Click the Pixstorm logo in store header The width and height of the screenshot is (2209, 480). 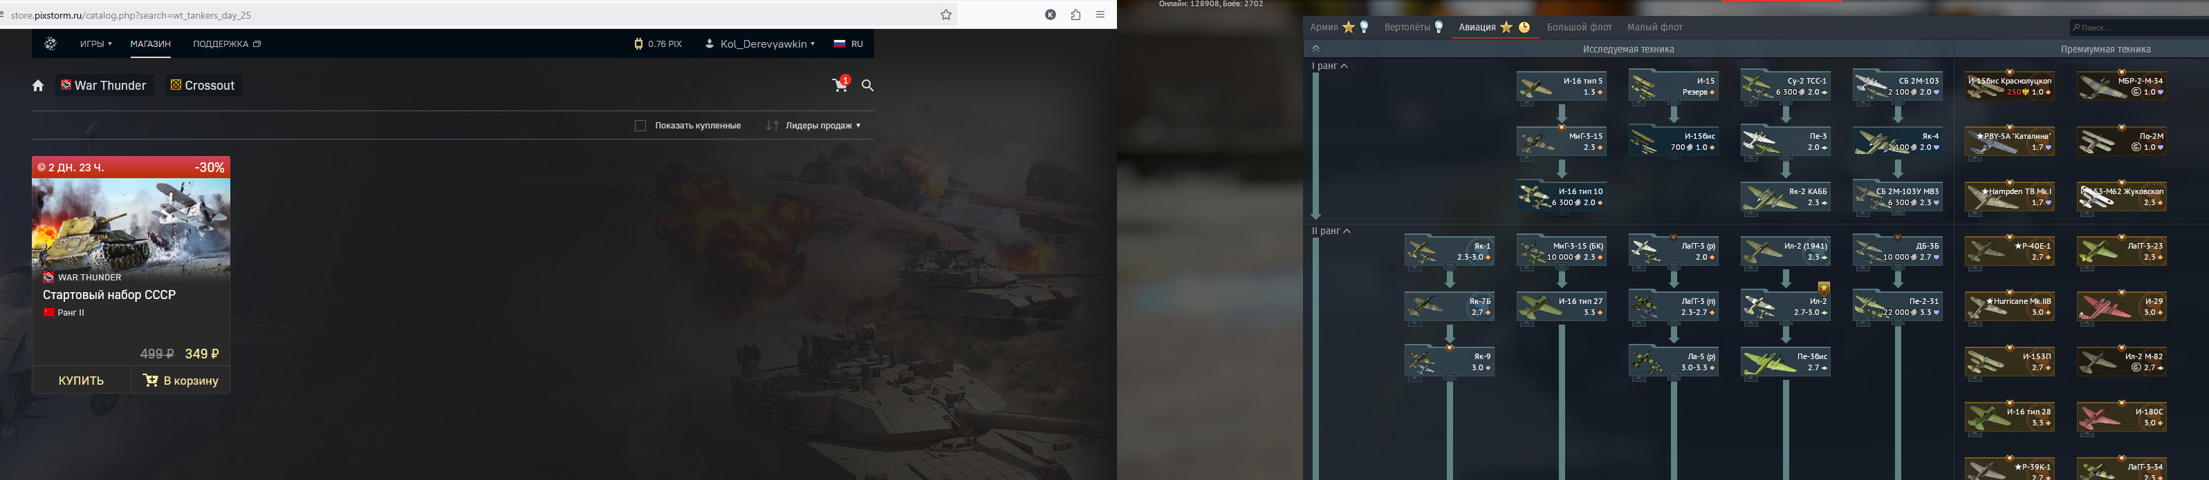[x=50, y=44]
